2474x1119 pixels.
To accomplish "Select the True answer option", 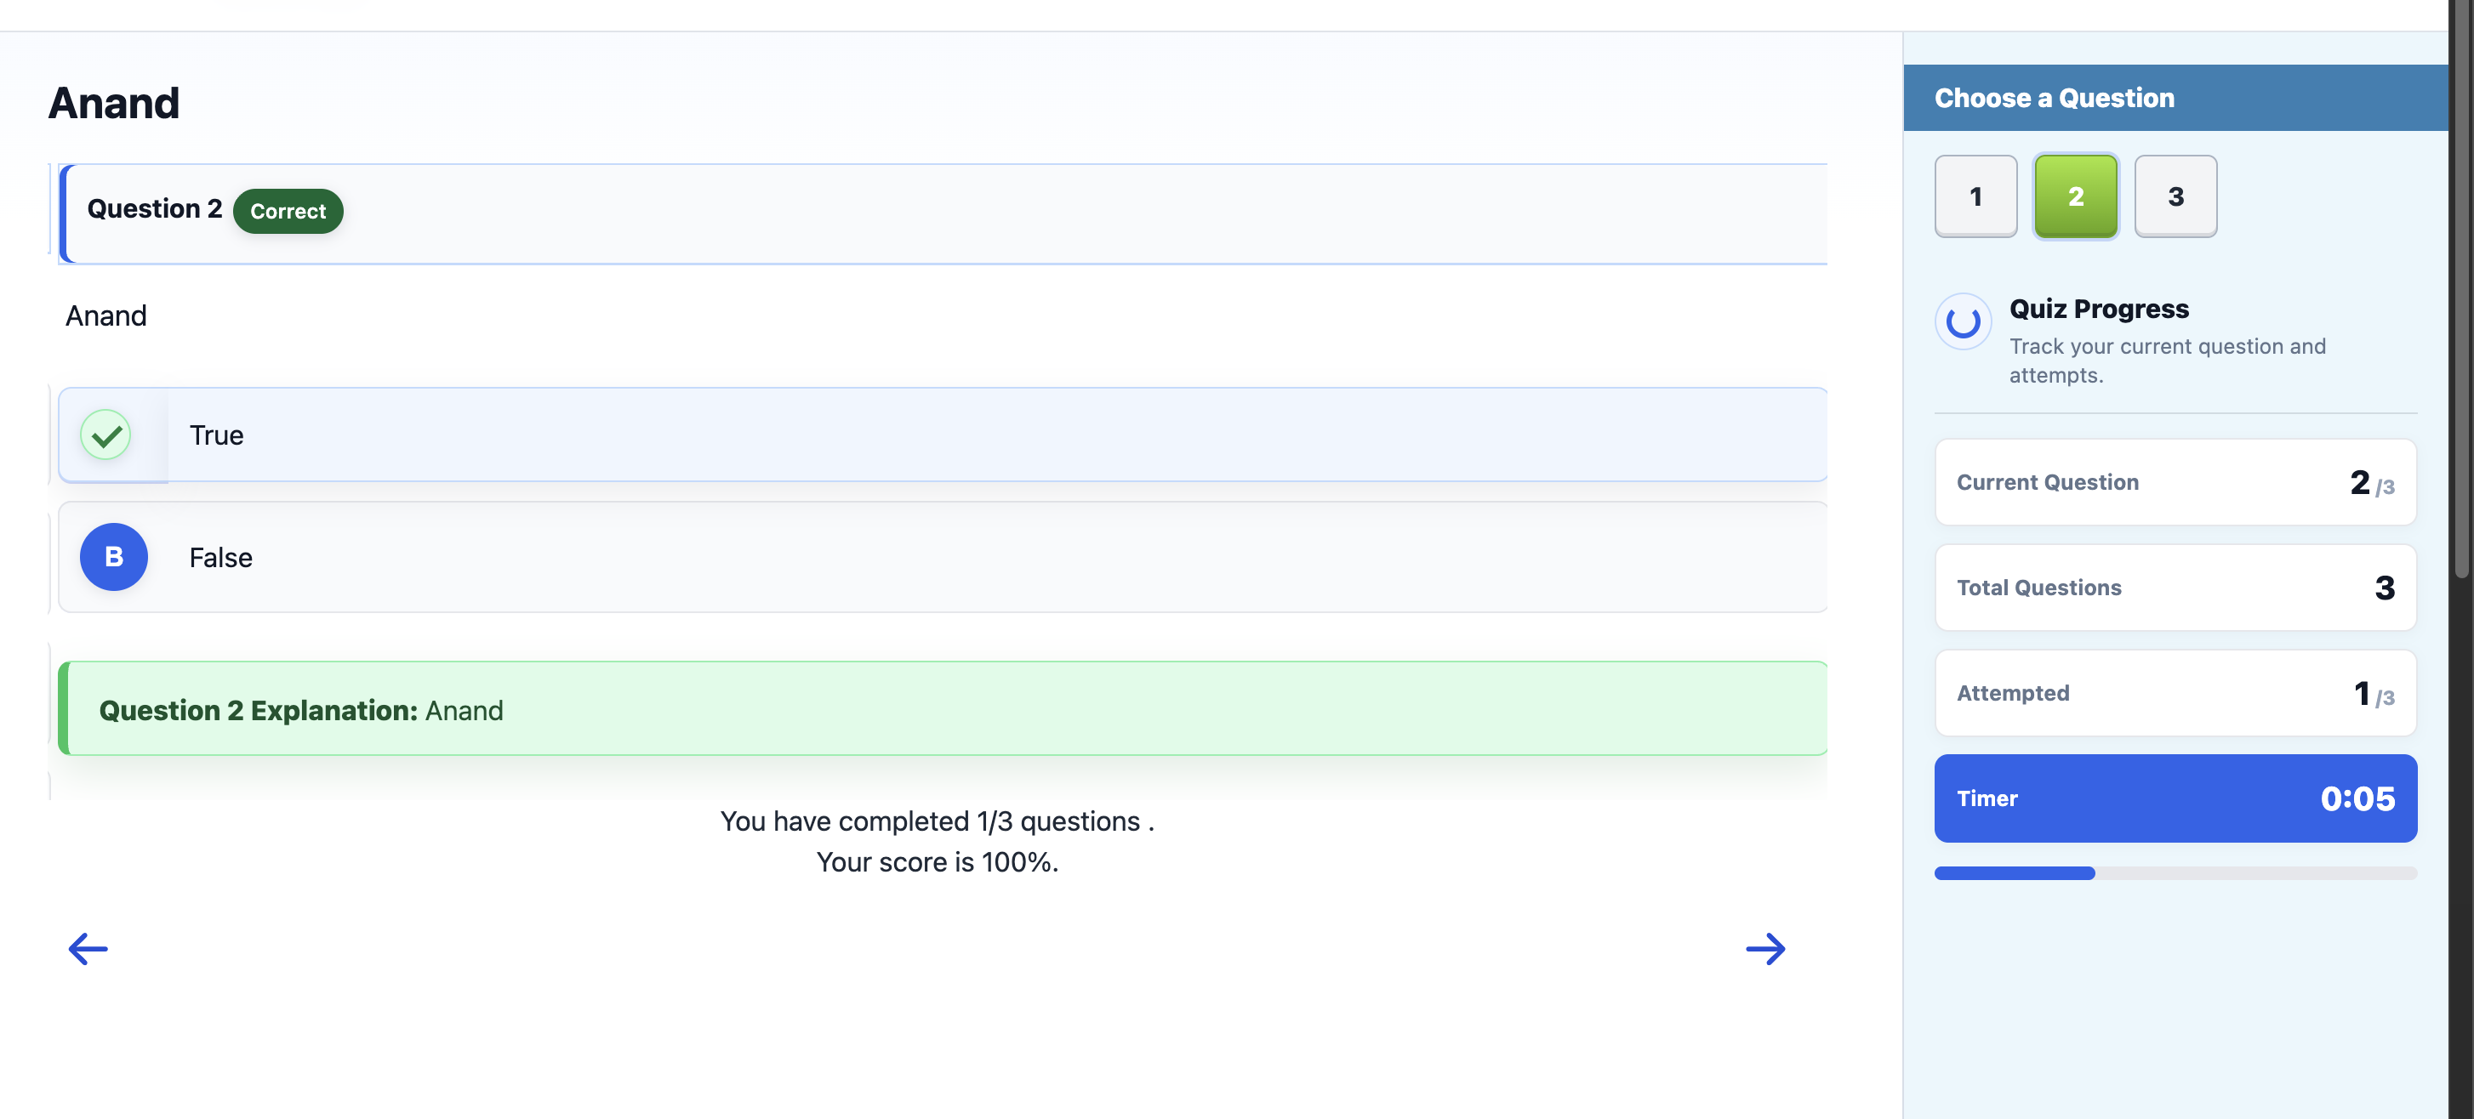I will [942, 435].
